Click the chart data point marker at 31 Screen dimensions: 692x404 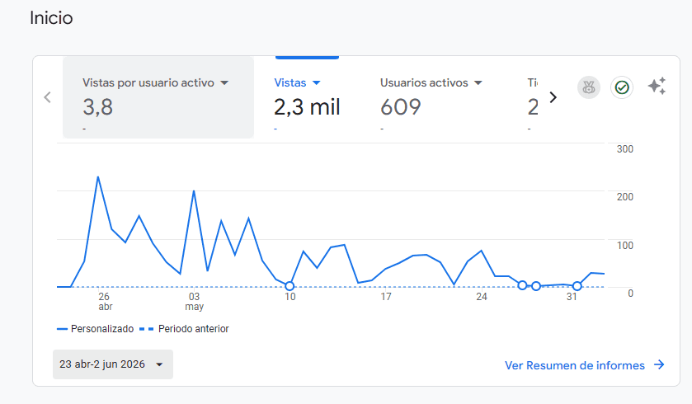tap(577, 286)
